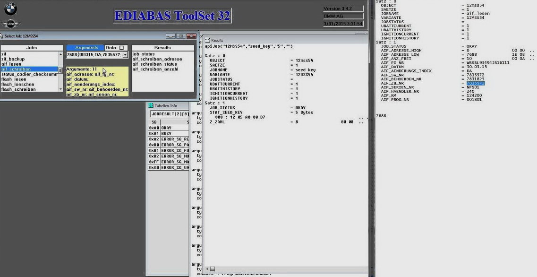537x277 pixels.
Task: Click the Results column header in Select Job
Action: click(162, 48)
